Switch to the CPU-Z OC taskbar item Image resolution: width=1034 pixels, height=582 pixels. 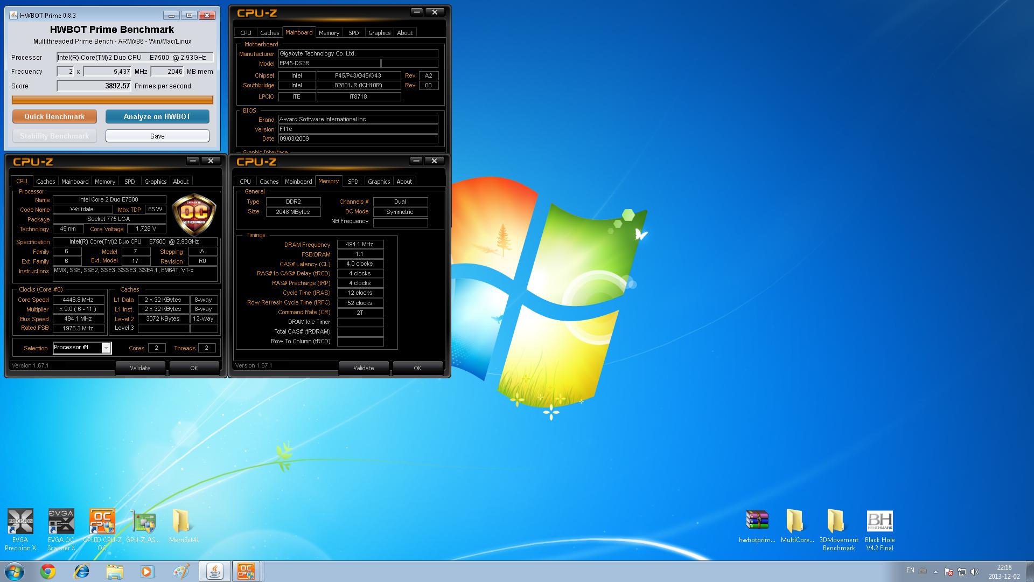pyautogui.click(x=246, y=571)
